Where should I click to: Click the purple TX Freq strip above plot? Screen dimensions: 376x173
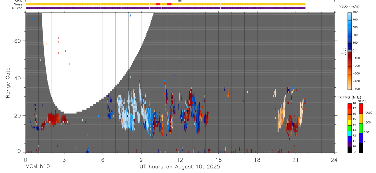click(x=166, y=8)
